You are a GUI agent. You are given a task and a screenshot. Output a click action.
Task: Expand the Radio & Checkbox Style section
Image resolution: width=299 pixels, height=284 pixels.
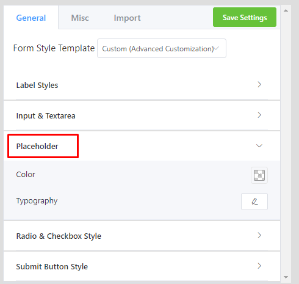[142, 236]
